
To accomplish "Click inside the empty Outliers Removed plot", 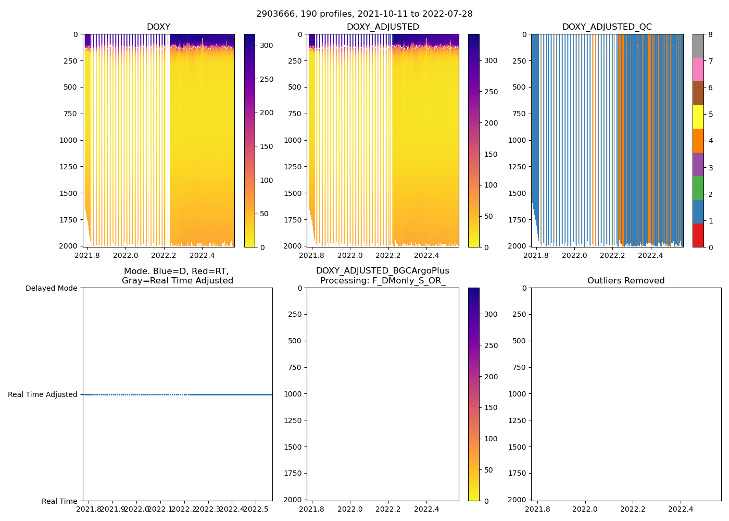I will tap(626, 394).
